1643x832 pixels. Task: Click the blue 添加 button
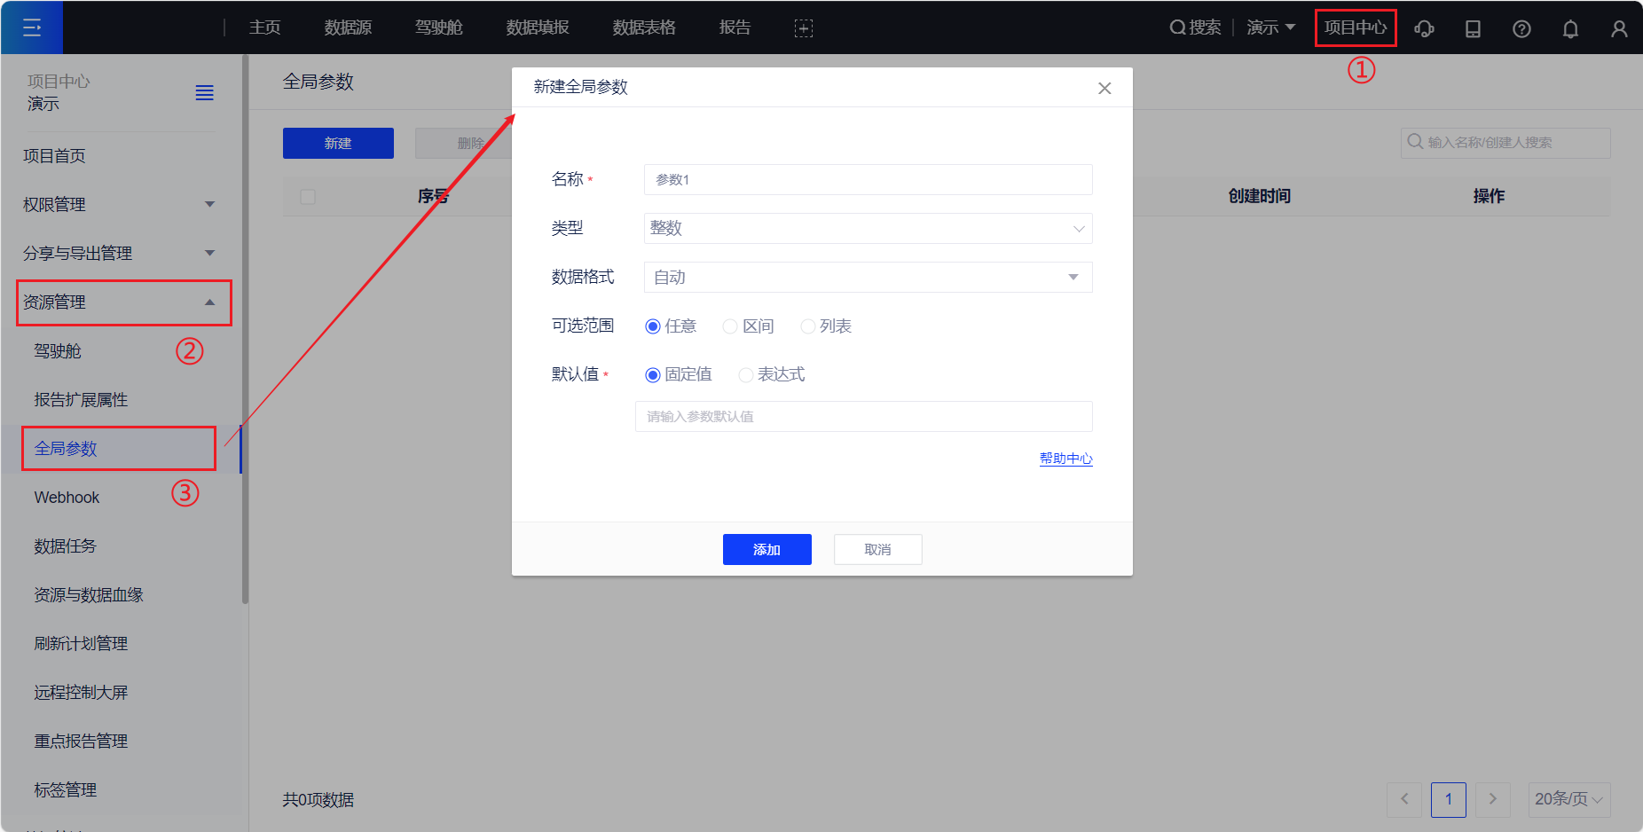tap(766, 550)
